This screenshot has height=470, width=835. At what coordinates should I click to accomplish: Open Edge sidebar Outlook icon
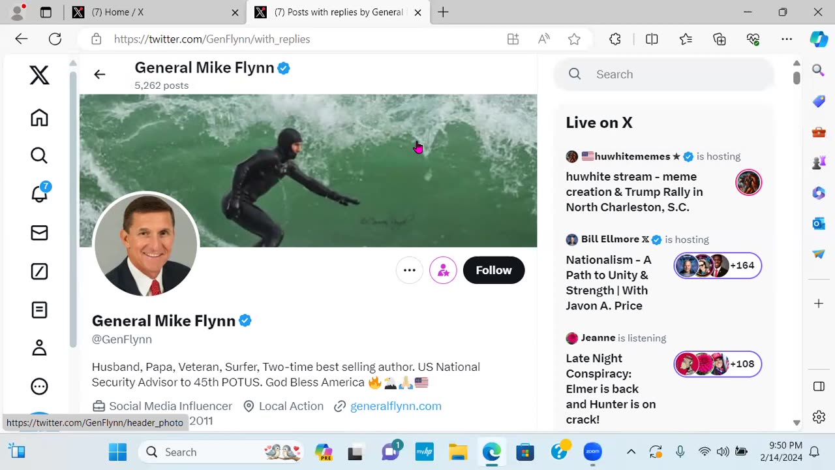(x=819, y=224)
